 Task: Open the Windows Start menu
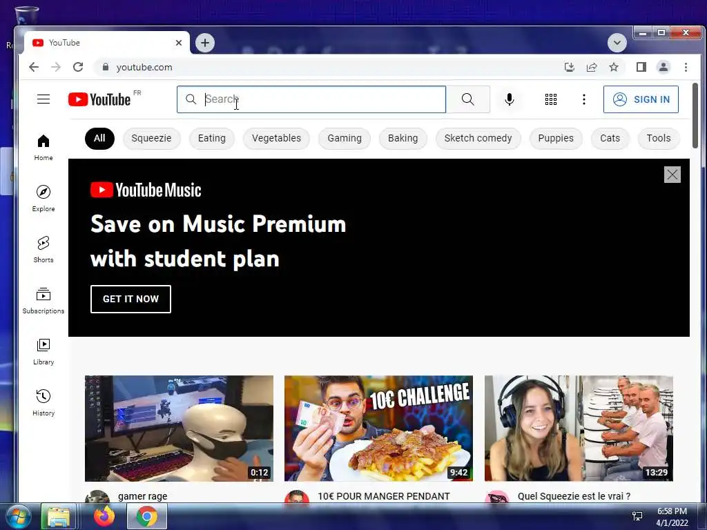[x=18, y=516]
